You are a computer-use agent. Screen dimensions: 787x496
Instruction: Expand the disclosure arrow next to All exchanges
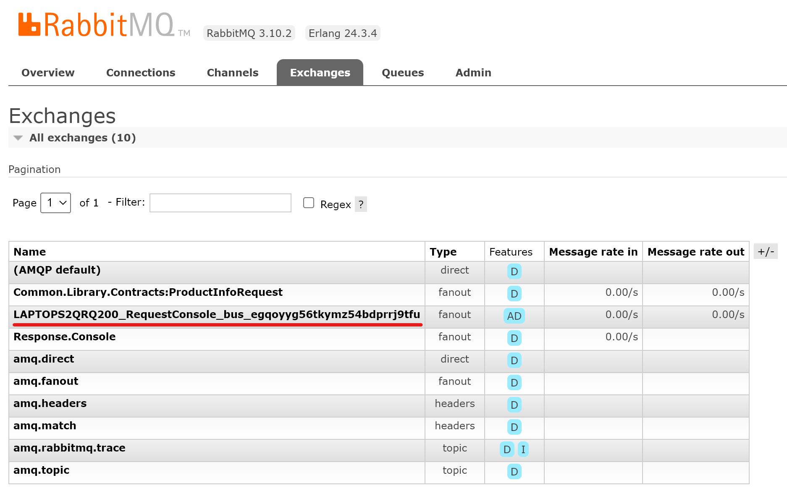18,138
